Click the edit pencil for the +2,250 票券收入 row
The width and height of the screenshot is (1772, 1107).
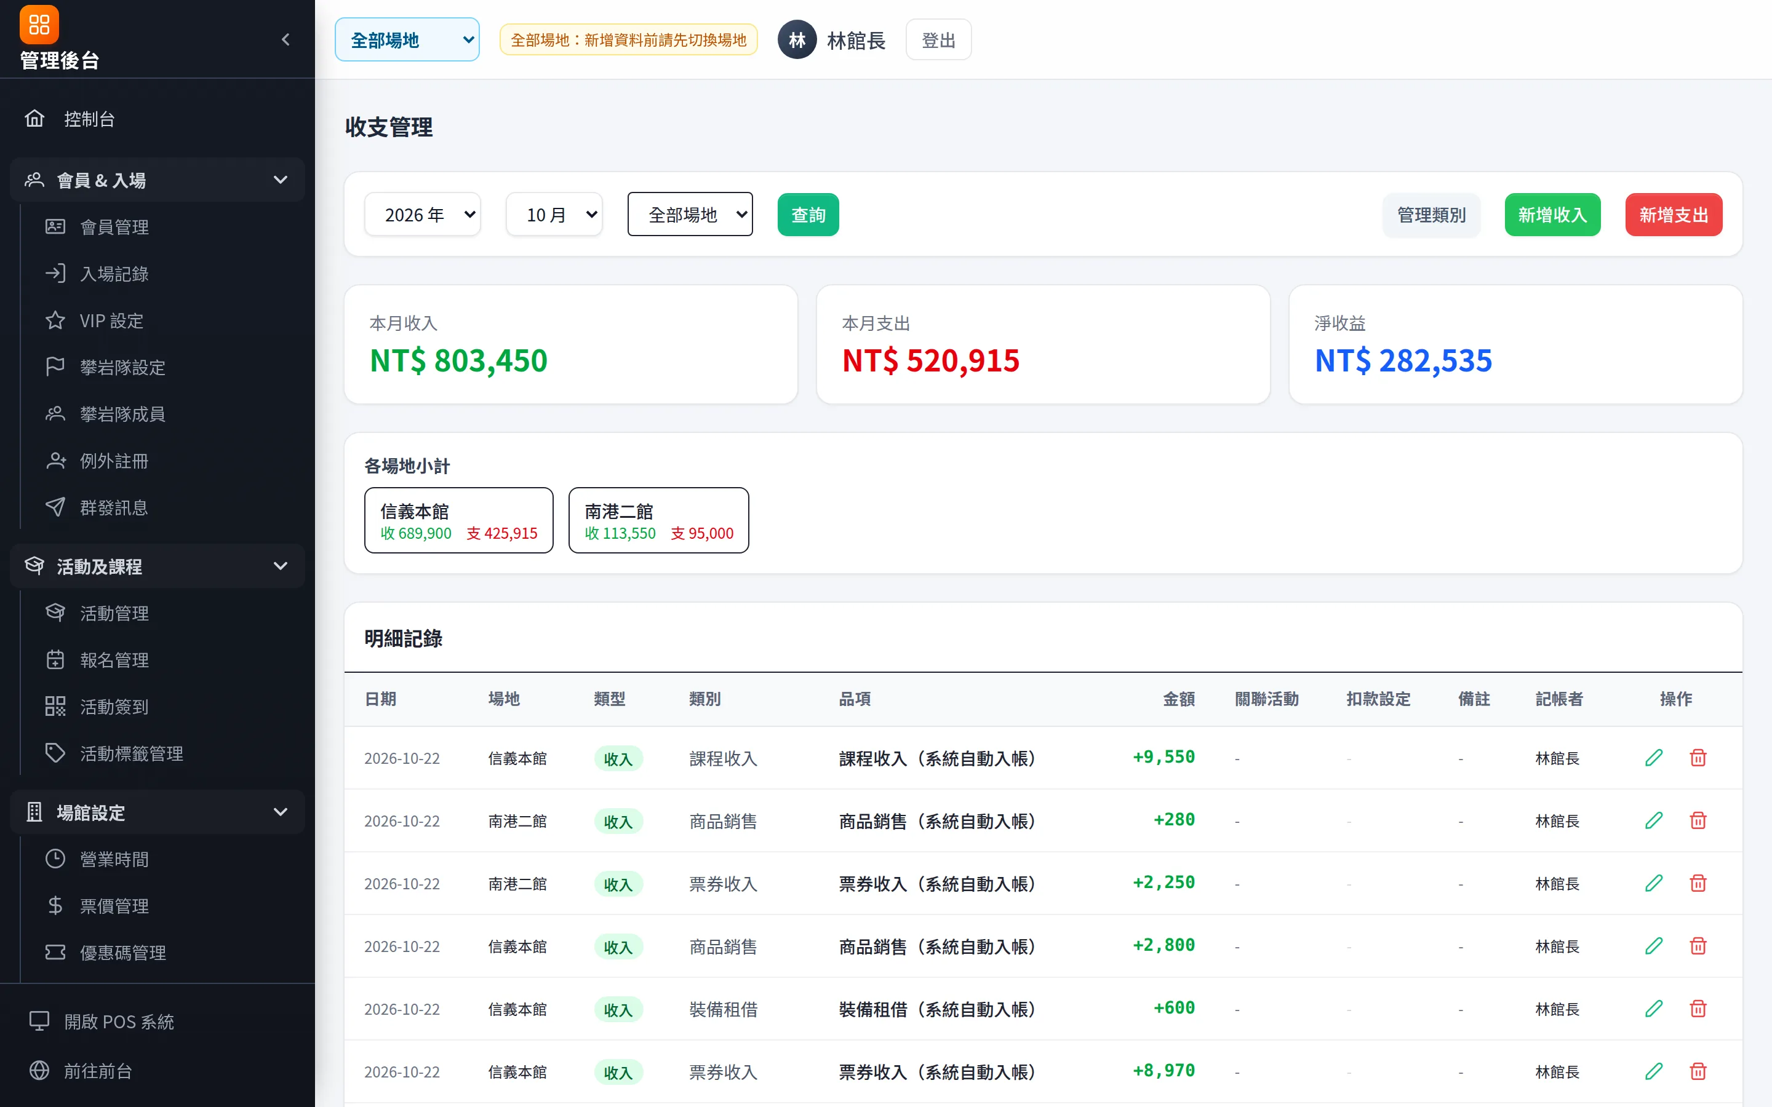click(1653, 884)
